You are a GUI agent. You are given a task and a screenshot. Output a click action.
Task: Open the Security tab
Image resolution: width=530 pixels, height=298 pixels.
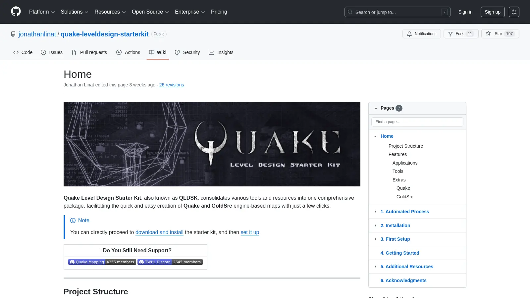187,52
